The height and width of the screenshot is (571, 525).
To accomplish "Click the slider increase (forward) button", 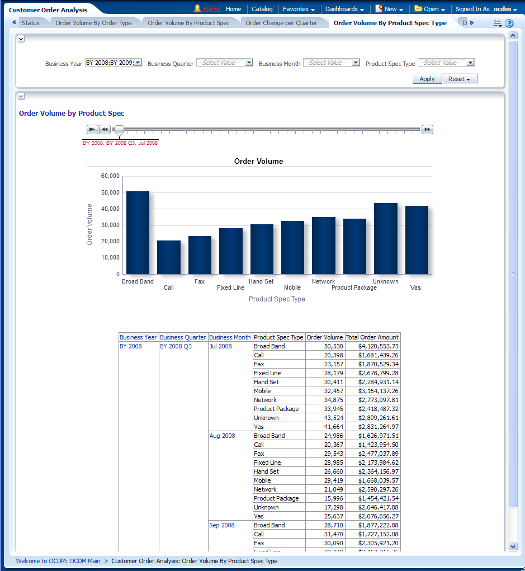I will pos(427,130).
